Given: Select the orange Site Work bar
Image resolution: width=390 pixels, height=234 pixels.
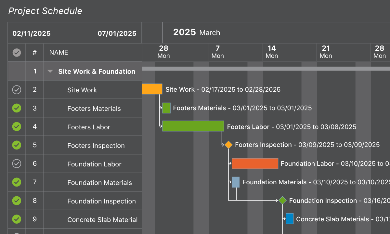Looking at the screenshot, I should pos(152,89).
